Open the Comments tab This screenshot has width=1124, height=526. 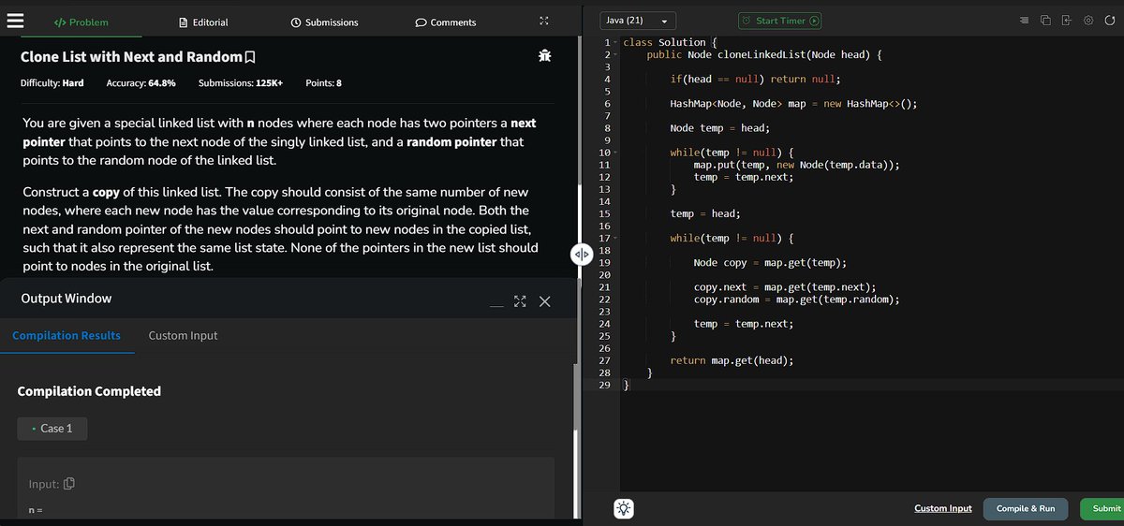(446, 22)
